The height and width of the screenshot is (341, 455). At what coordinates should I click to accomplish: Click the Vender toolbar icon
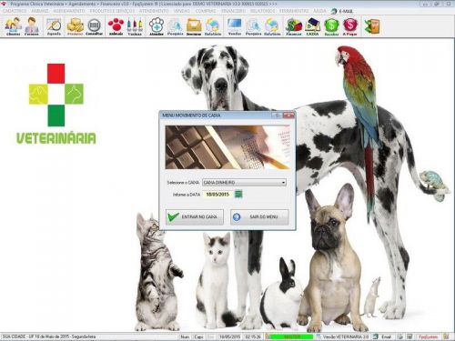click(235, 26)
